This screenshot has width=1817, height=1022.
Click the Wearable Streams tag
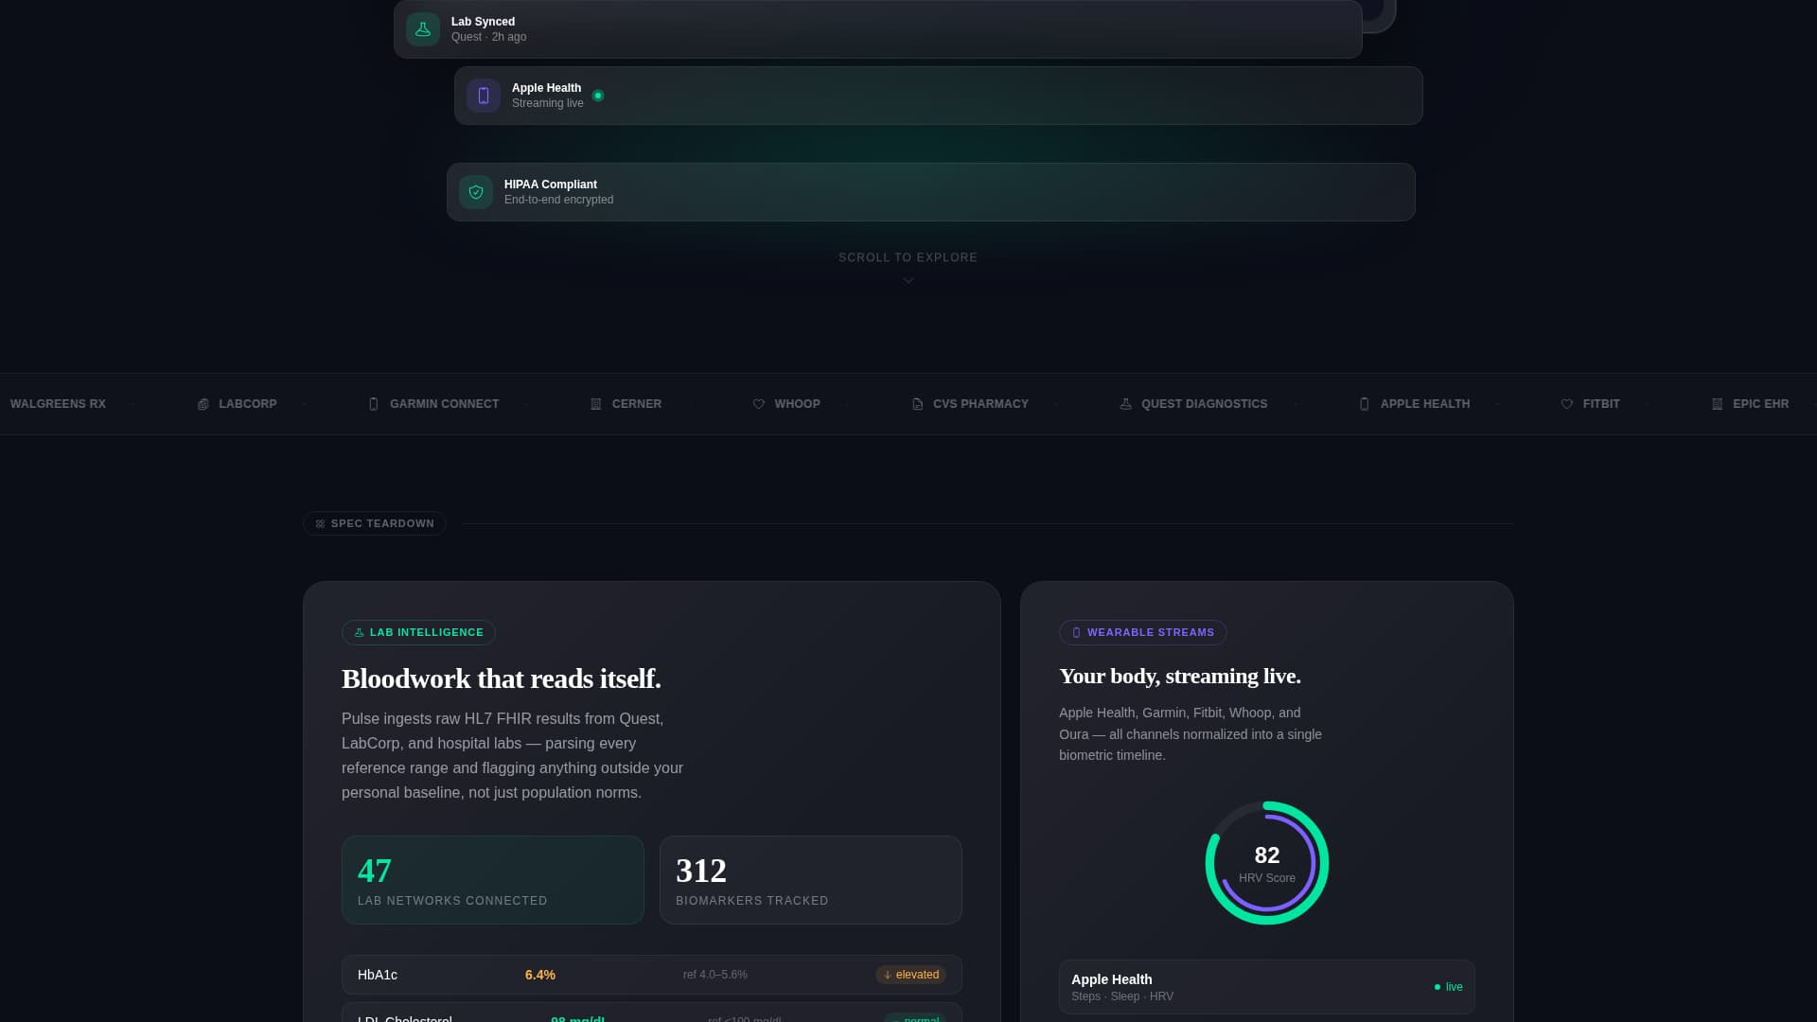click(1142, 632)
